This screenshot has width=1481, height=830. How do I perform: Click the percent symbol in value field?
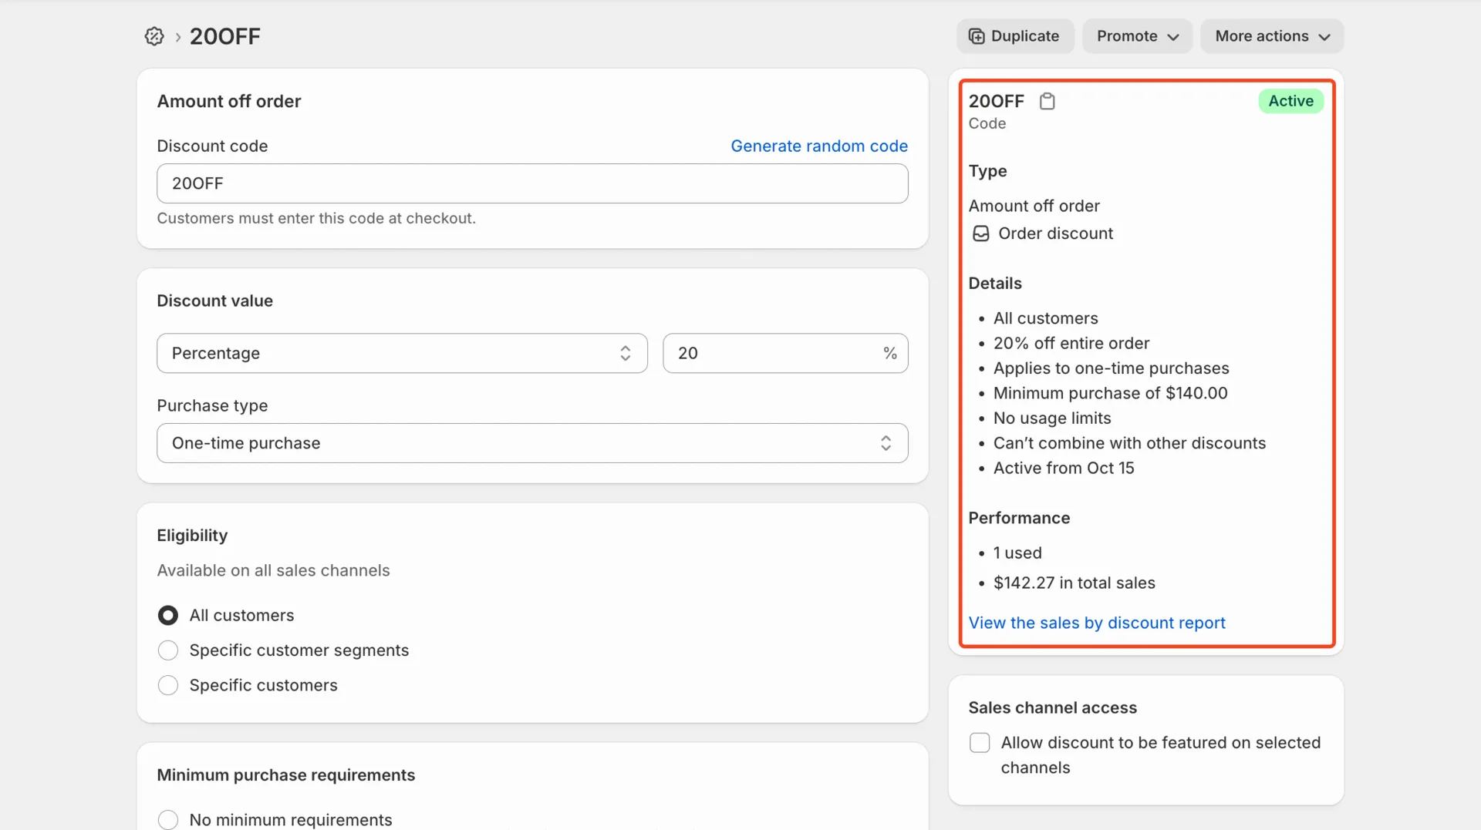[889, 353]
